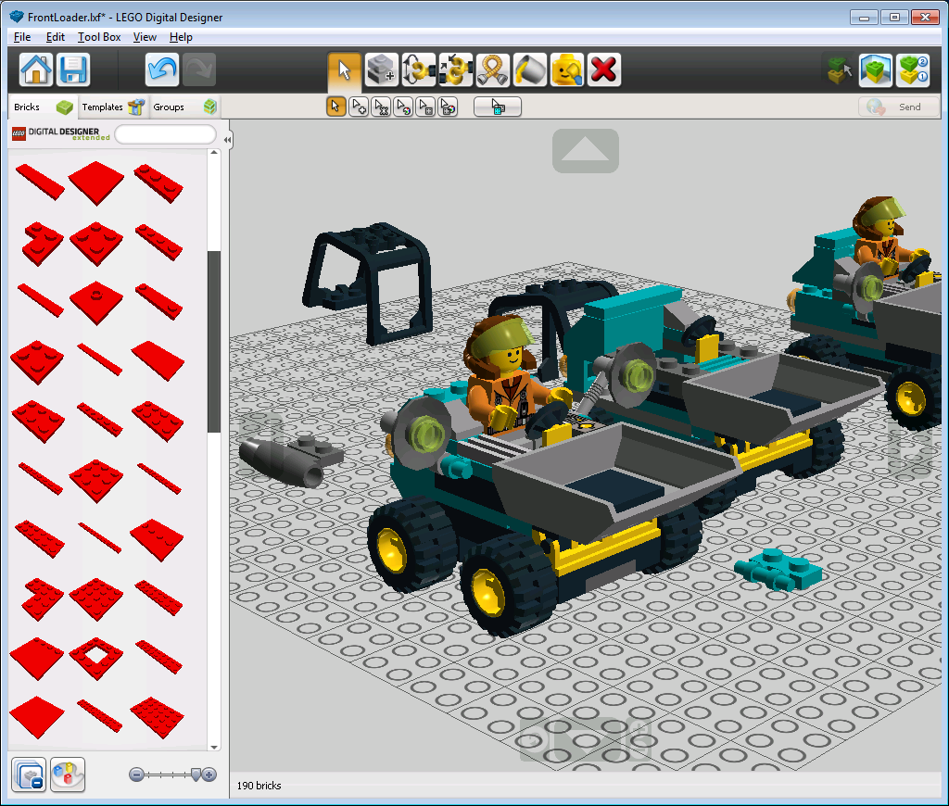Select the Hinge tool
This screenshot has width=949, height=806.
pyautogui.click(x=419, y=69)
